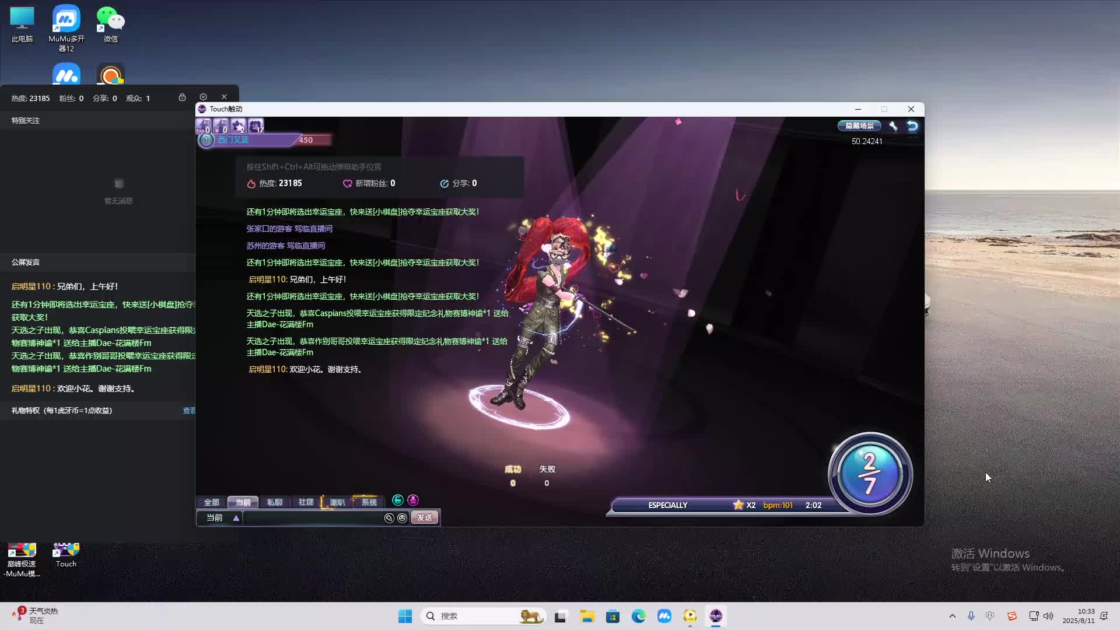Image resolution: width=1120 pixels, height=630 pixels.
Task: Open the input method 中 indicator
Action: click(x=990, y=616)
